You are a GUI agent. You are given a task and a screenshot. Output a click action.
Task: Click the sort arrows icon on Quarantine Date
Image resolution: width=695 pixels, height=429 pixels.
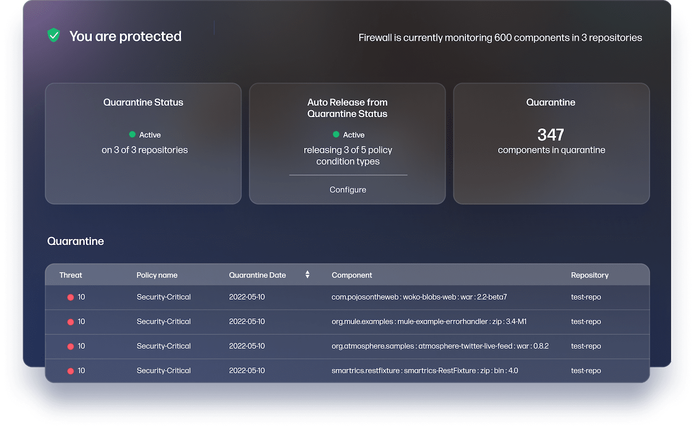coord(307,275)
